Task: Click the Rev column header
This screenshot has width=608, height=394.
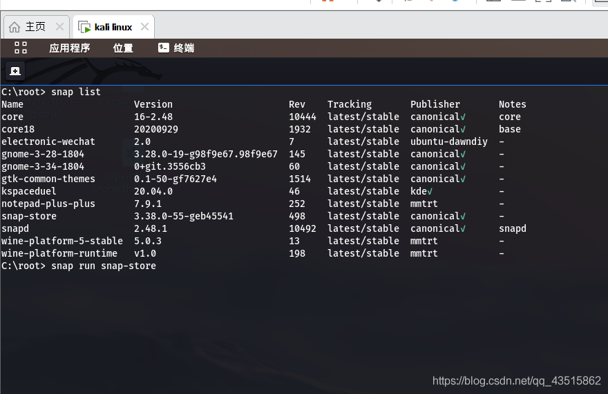Action: click(x=297, y=104)
